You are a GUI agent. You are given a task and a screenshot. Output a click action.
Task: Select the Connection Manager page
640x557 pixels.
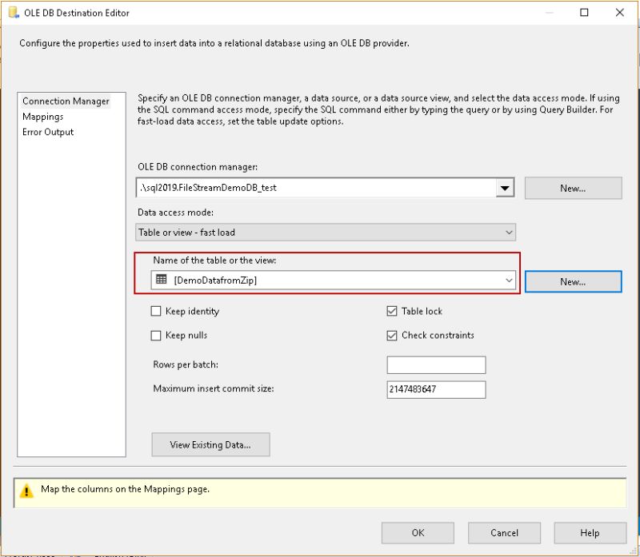point(65,101)
